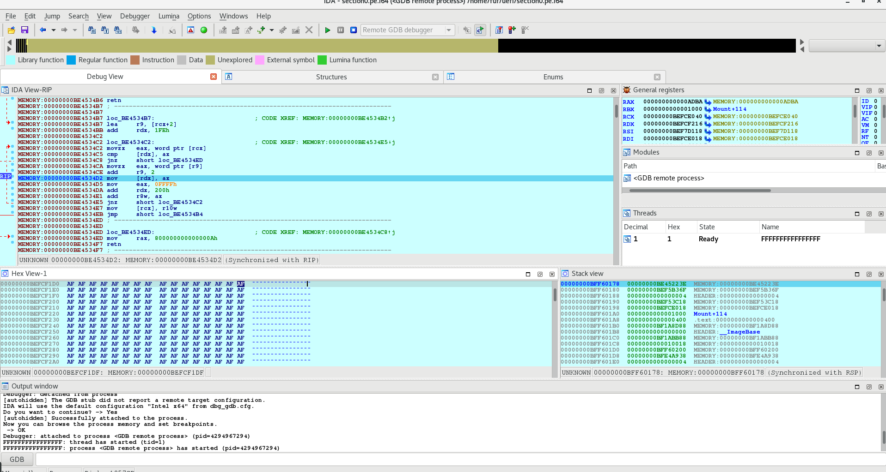Open the Remote GDB debugger dropdown
This screenshot has height=472, width=886.
(448, 30)
